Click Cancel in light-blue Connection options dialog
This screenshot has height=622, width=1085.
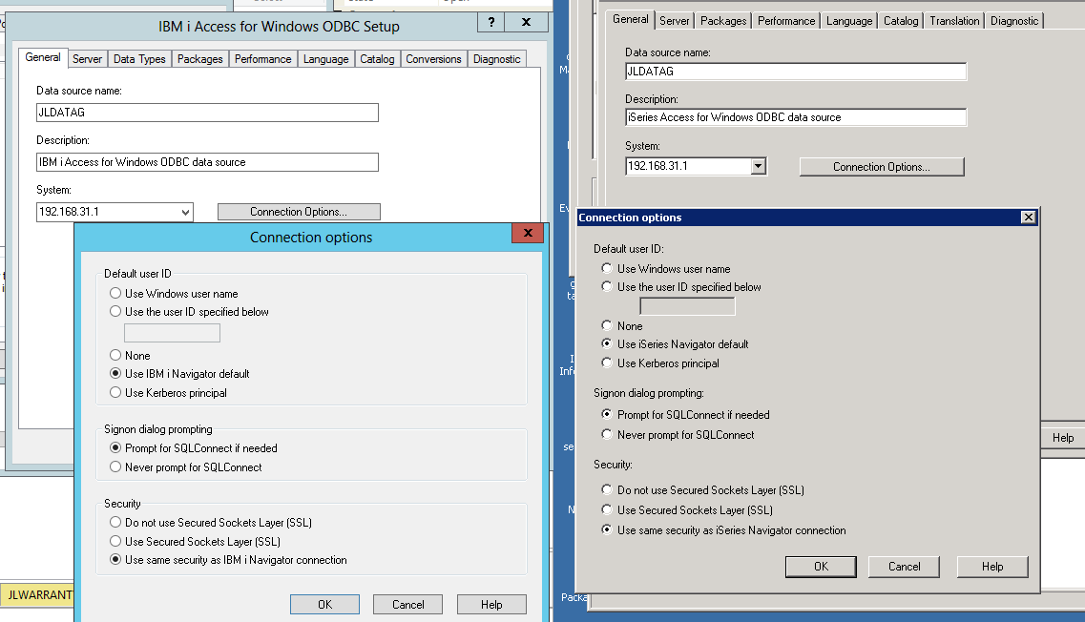point(408,604)
